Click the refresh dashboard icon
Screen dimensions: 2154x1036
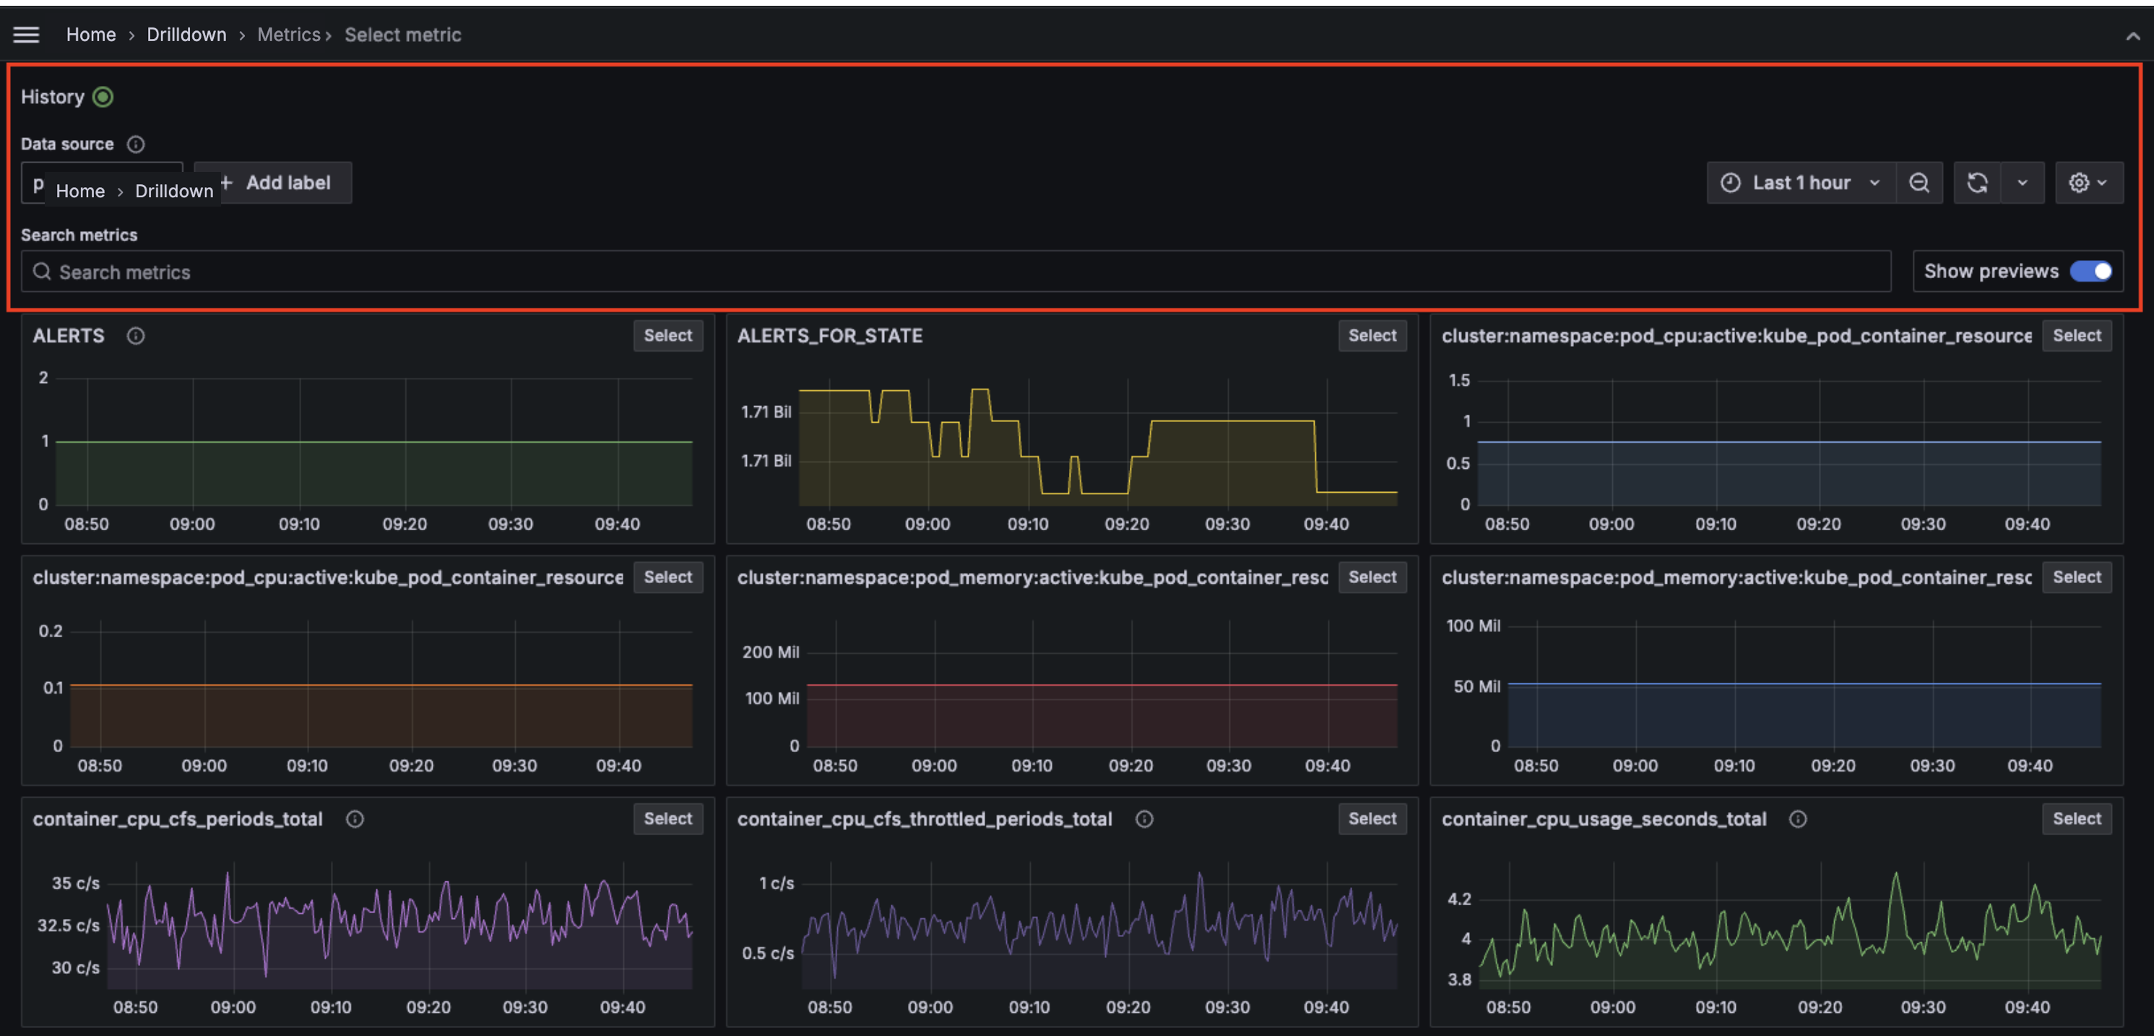point(1977,182)
